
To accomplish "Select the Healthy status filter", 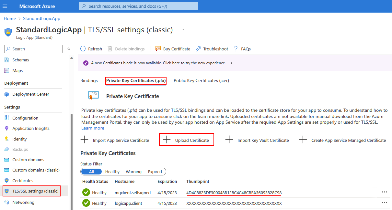I will click(x=112, y=172).
